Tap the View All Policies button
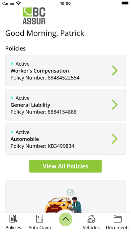This screenshot has height=233, width=131. [65, 166]
